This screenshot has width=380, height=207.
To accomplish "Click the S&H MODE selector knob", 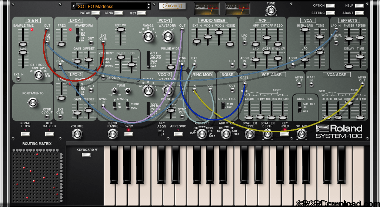I will tap(39, 74).
